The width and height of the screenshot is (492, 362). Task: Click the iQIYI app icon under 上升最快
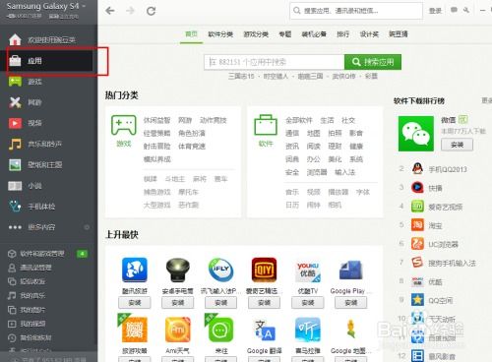point(264,270)
